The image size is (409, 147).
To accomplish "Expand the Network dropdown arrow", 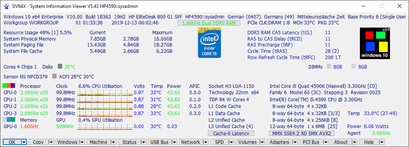I will [x=205, y=142].
